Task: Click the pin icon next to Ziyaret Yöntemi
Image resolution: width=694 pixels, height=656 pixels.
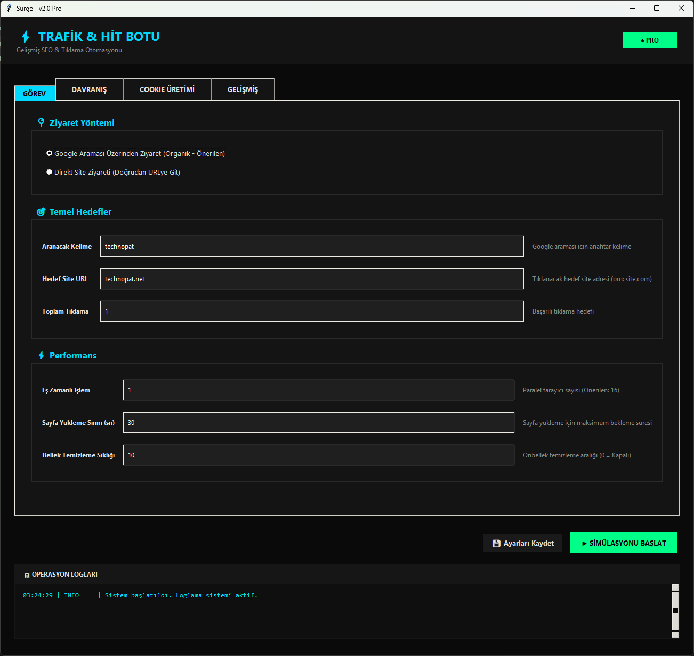Action: coord(41,122)
